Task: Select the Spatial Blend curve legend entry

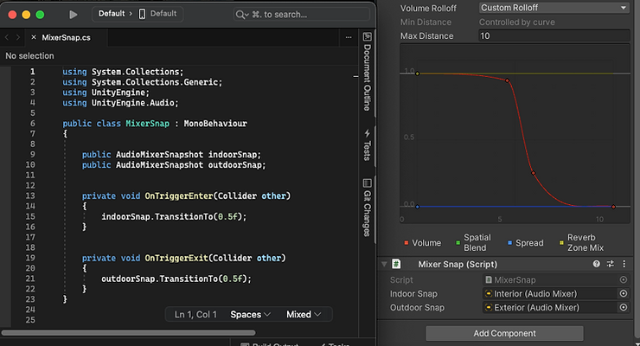Action: tap(473, 243)
